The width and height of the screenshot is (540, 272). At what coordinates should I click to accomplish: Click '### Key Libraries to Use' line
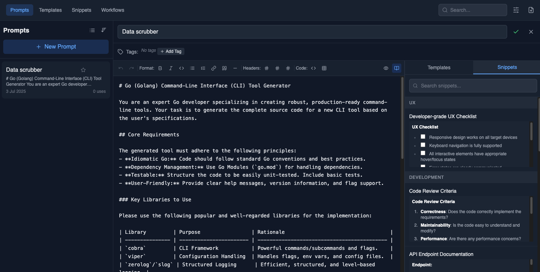tap(155, 200)
